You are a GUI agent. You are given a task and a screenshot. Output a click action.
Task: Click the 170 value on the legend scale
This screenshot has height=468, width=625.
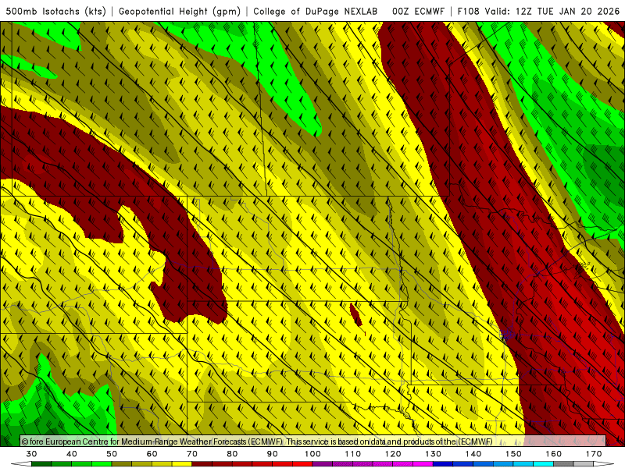[x=594, y=454]
